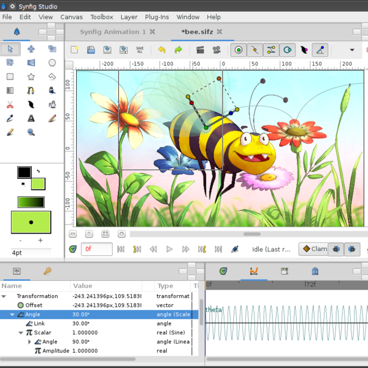Open the Graphs panel tab
The image size is (368, 368).
click(x=254, y=271)
